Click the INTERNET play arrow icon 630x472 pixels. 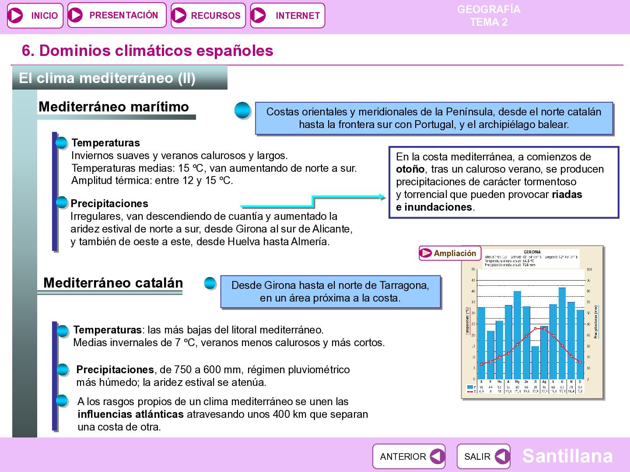[x=259, y=15]
